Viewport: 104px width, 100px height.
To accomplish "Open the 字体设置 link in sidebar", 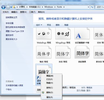I will [x=10, y=23].
